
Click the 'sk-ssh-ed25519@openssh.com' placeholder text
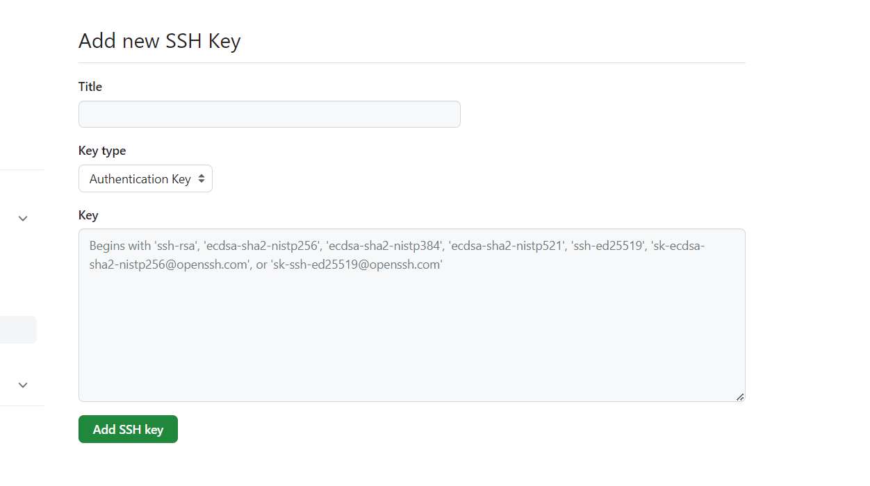[356, 265]
